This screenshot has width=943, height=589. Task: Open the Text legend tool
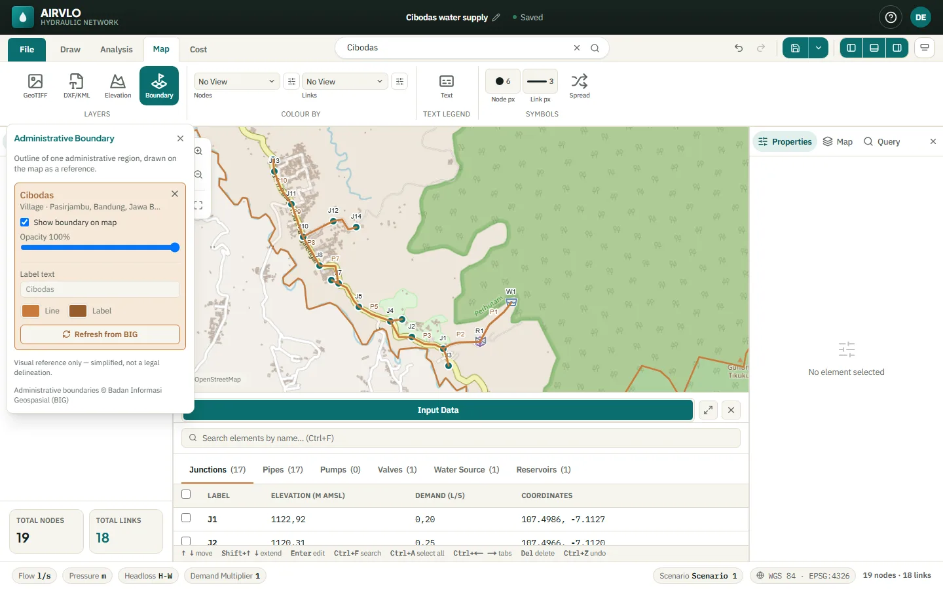(447, 86)
